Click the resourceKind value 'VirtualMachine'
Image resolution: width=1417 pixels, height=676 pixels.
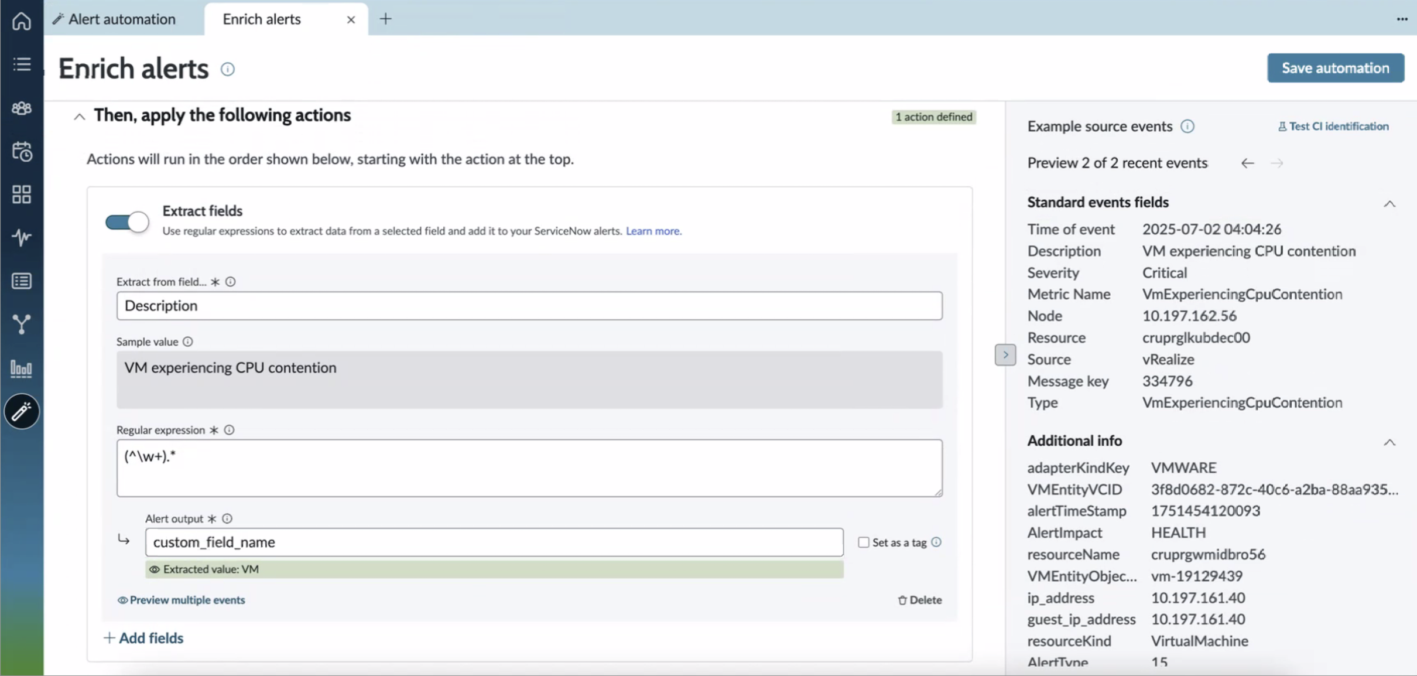point(1199,641)
